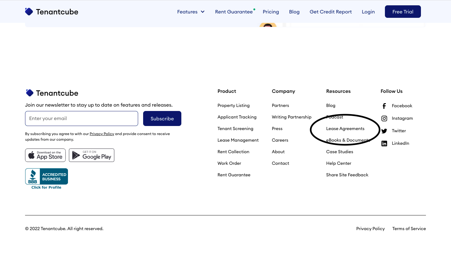Open Blog from top navigation
The height and width of the screenshot is (257, 451).
pyautogui.click(x=294, y=12)
